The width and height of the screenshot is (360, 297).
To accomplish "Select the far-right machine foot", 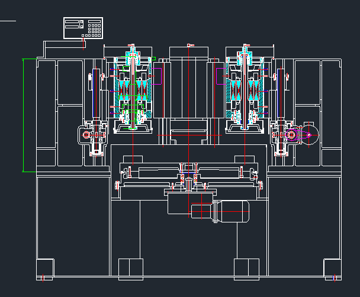I will (x=333, y=269).
